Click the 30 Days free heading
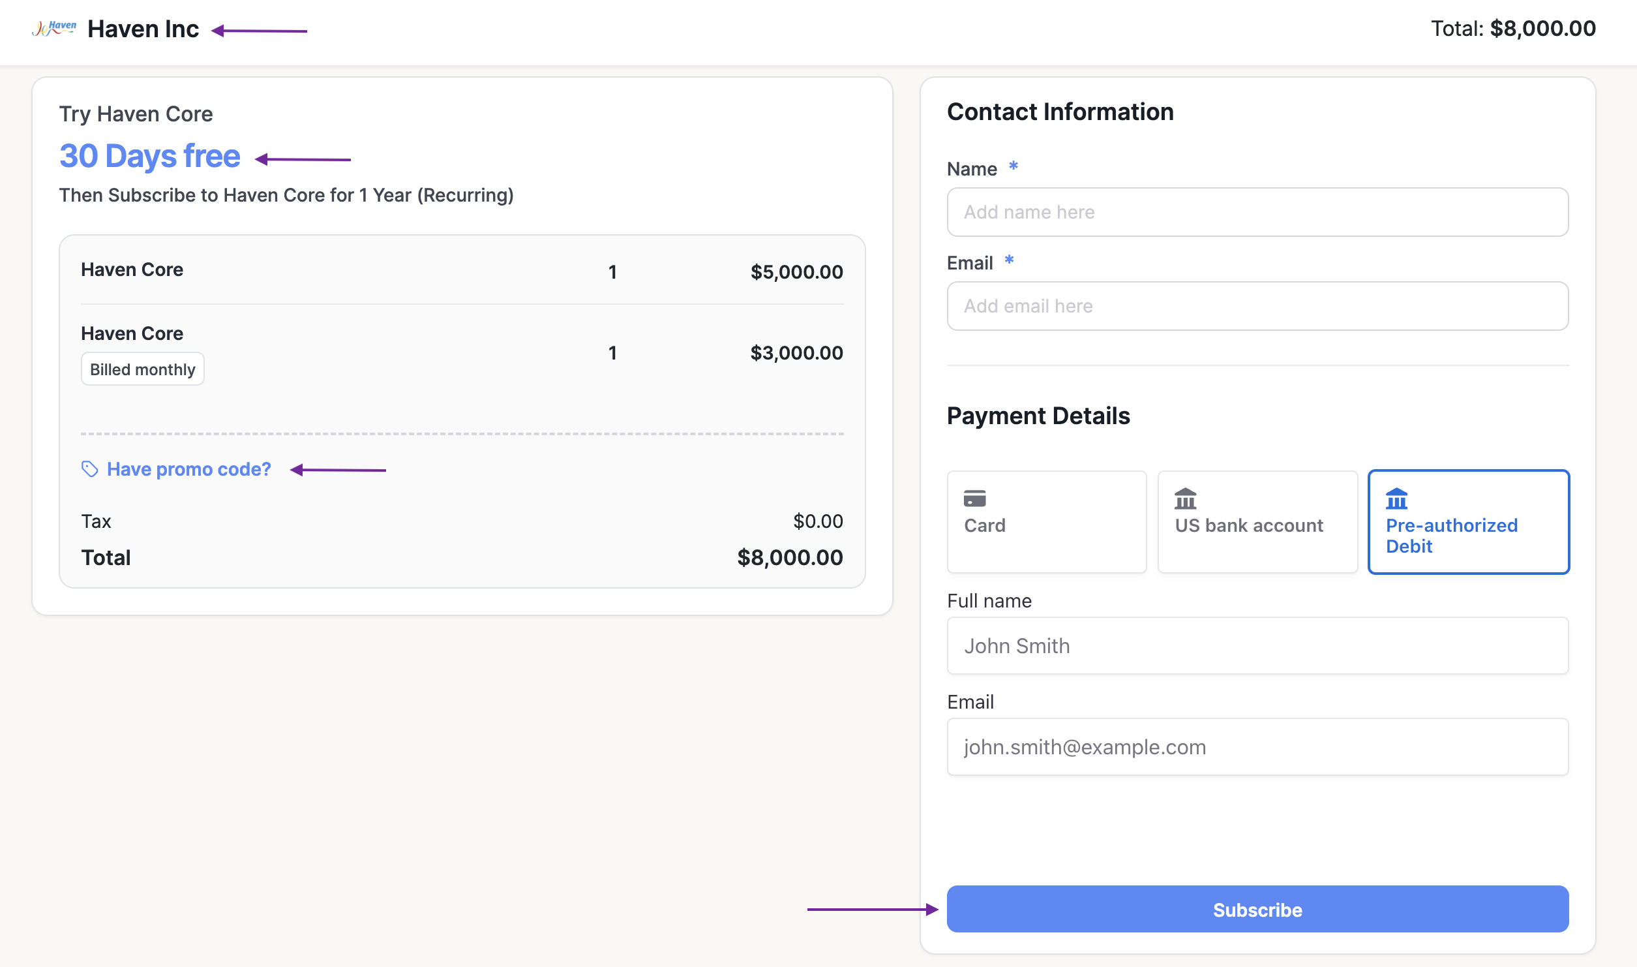Screen dimensions: 1637x967 [150, 157]
